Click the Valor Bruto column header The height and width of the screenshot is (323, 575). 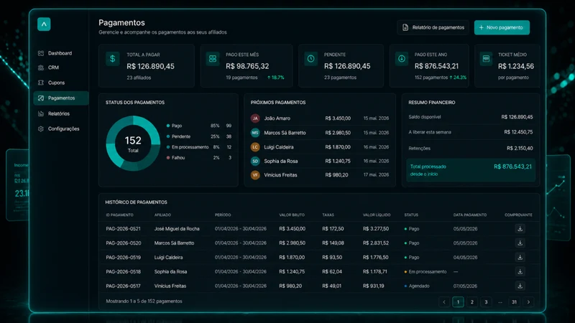(x=292, y=215)
